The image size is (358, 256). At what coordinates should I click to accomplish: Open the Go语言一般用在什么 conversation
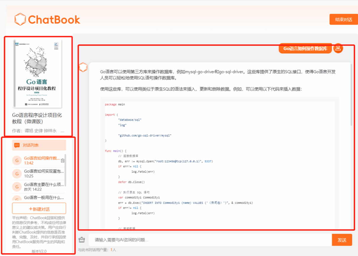tap(44, 198)
